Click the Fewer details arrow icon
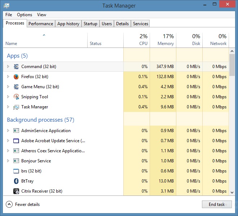This screenshot has width=238, height=216. [9, 204]
